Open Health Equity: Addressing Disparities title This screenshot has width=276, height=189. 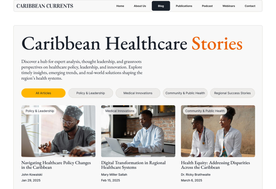(215, 165)
